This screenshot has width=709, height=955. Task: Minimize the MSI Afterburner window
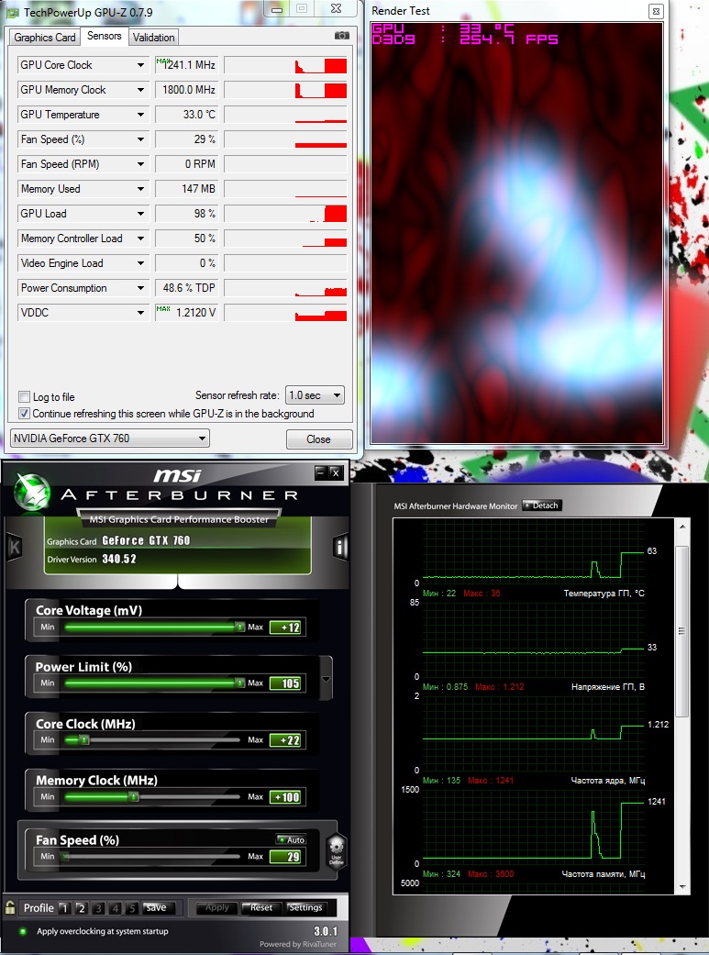pos(321,472)
